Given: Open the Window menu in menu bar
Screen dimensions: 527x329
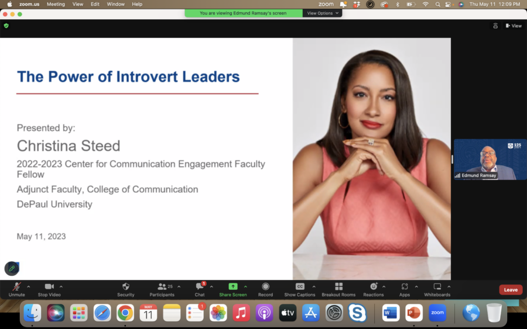Looking at the screenshot, I should point(115,4).
